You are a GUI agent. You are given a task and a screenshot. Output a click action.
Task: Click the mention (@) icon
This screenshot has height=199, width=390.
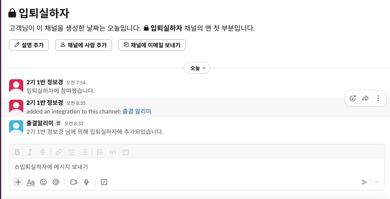(x=56, y=182)
